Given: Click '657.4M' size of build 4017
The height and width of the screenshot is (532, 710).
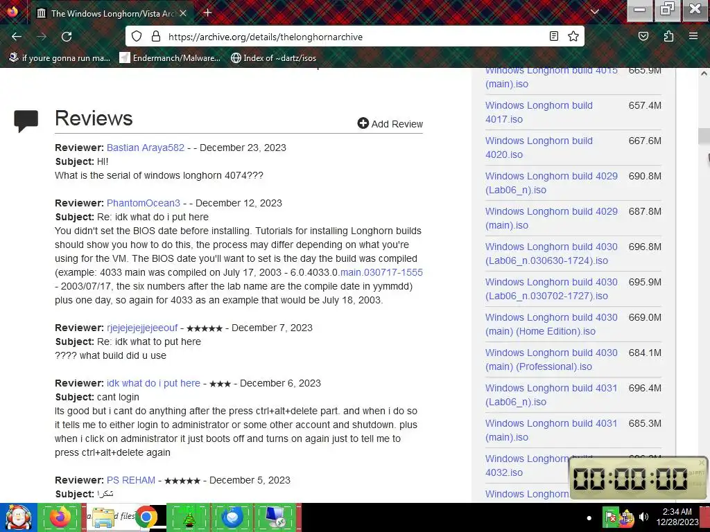Looking at the screenshot, I should pyautogui.click(x=645, y=105).
